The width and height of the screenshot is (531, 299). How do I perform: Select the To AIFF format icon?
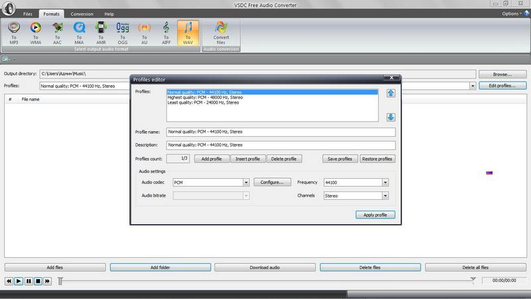[166, 33]
